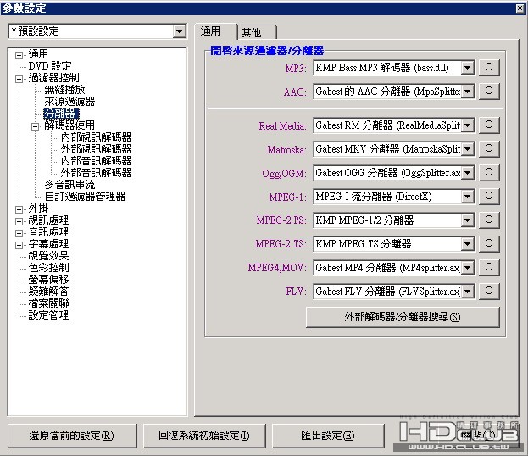Click the C button for MPEG-2 PS
This screenshot has width=528, height=456.
[x=489, y=220]
